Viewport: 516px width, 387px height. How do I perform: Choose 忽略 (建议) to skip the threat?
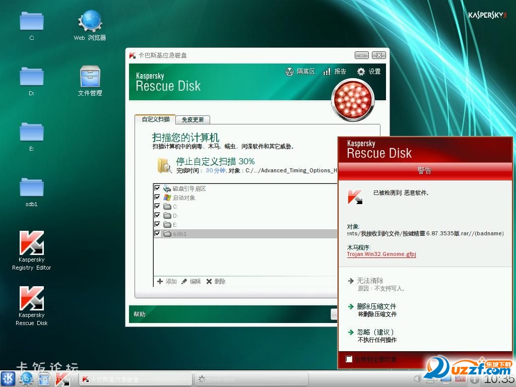tap(375, 332)
